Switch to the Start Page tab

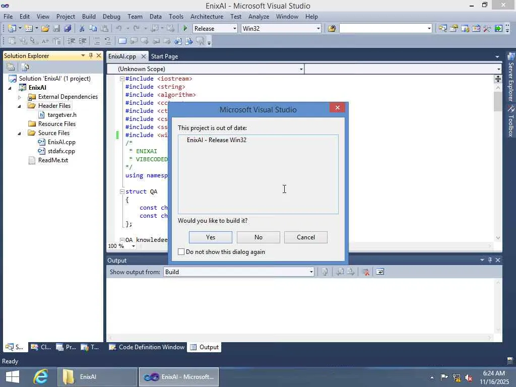tap(165, 56)
